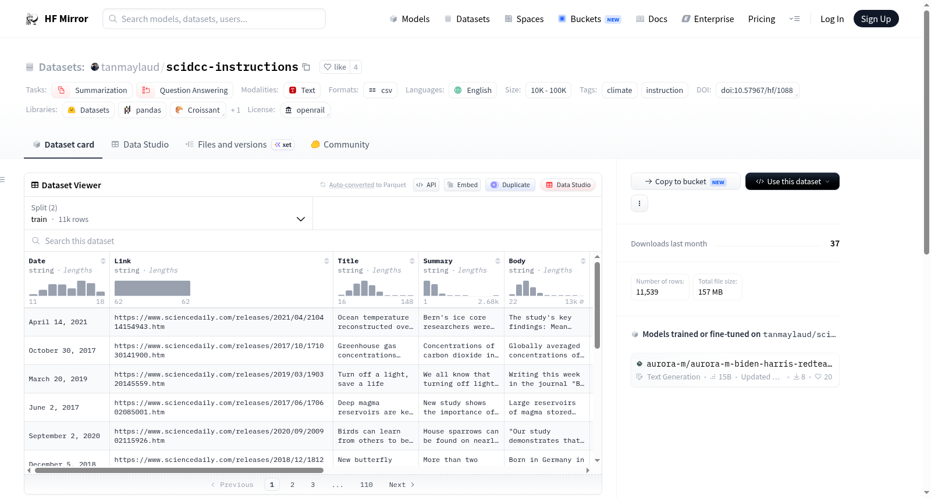Open the aurora-m-biden-harris-redteam model card

735,370
